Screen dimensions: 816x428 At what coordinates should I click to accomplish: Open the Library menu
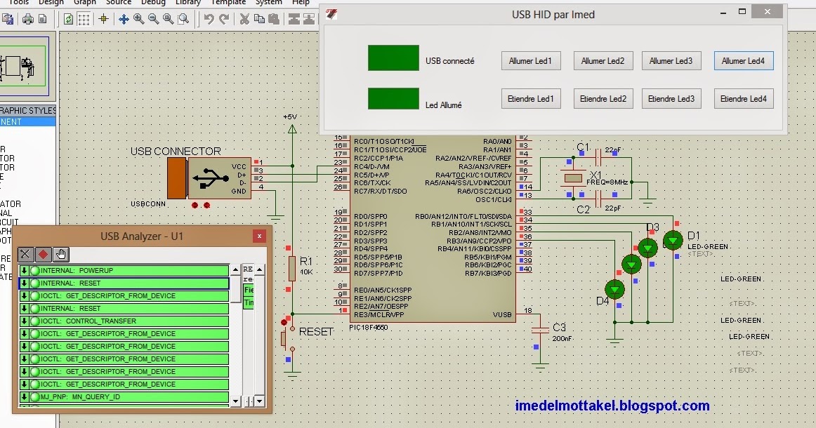(x=187, y=3)
